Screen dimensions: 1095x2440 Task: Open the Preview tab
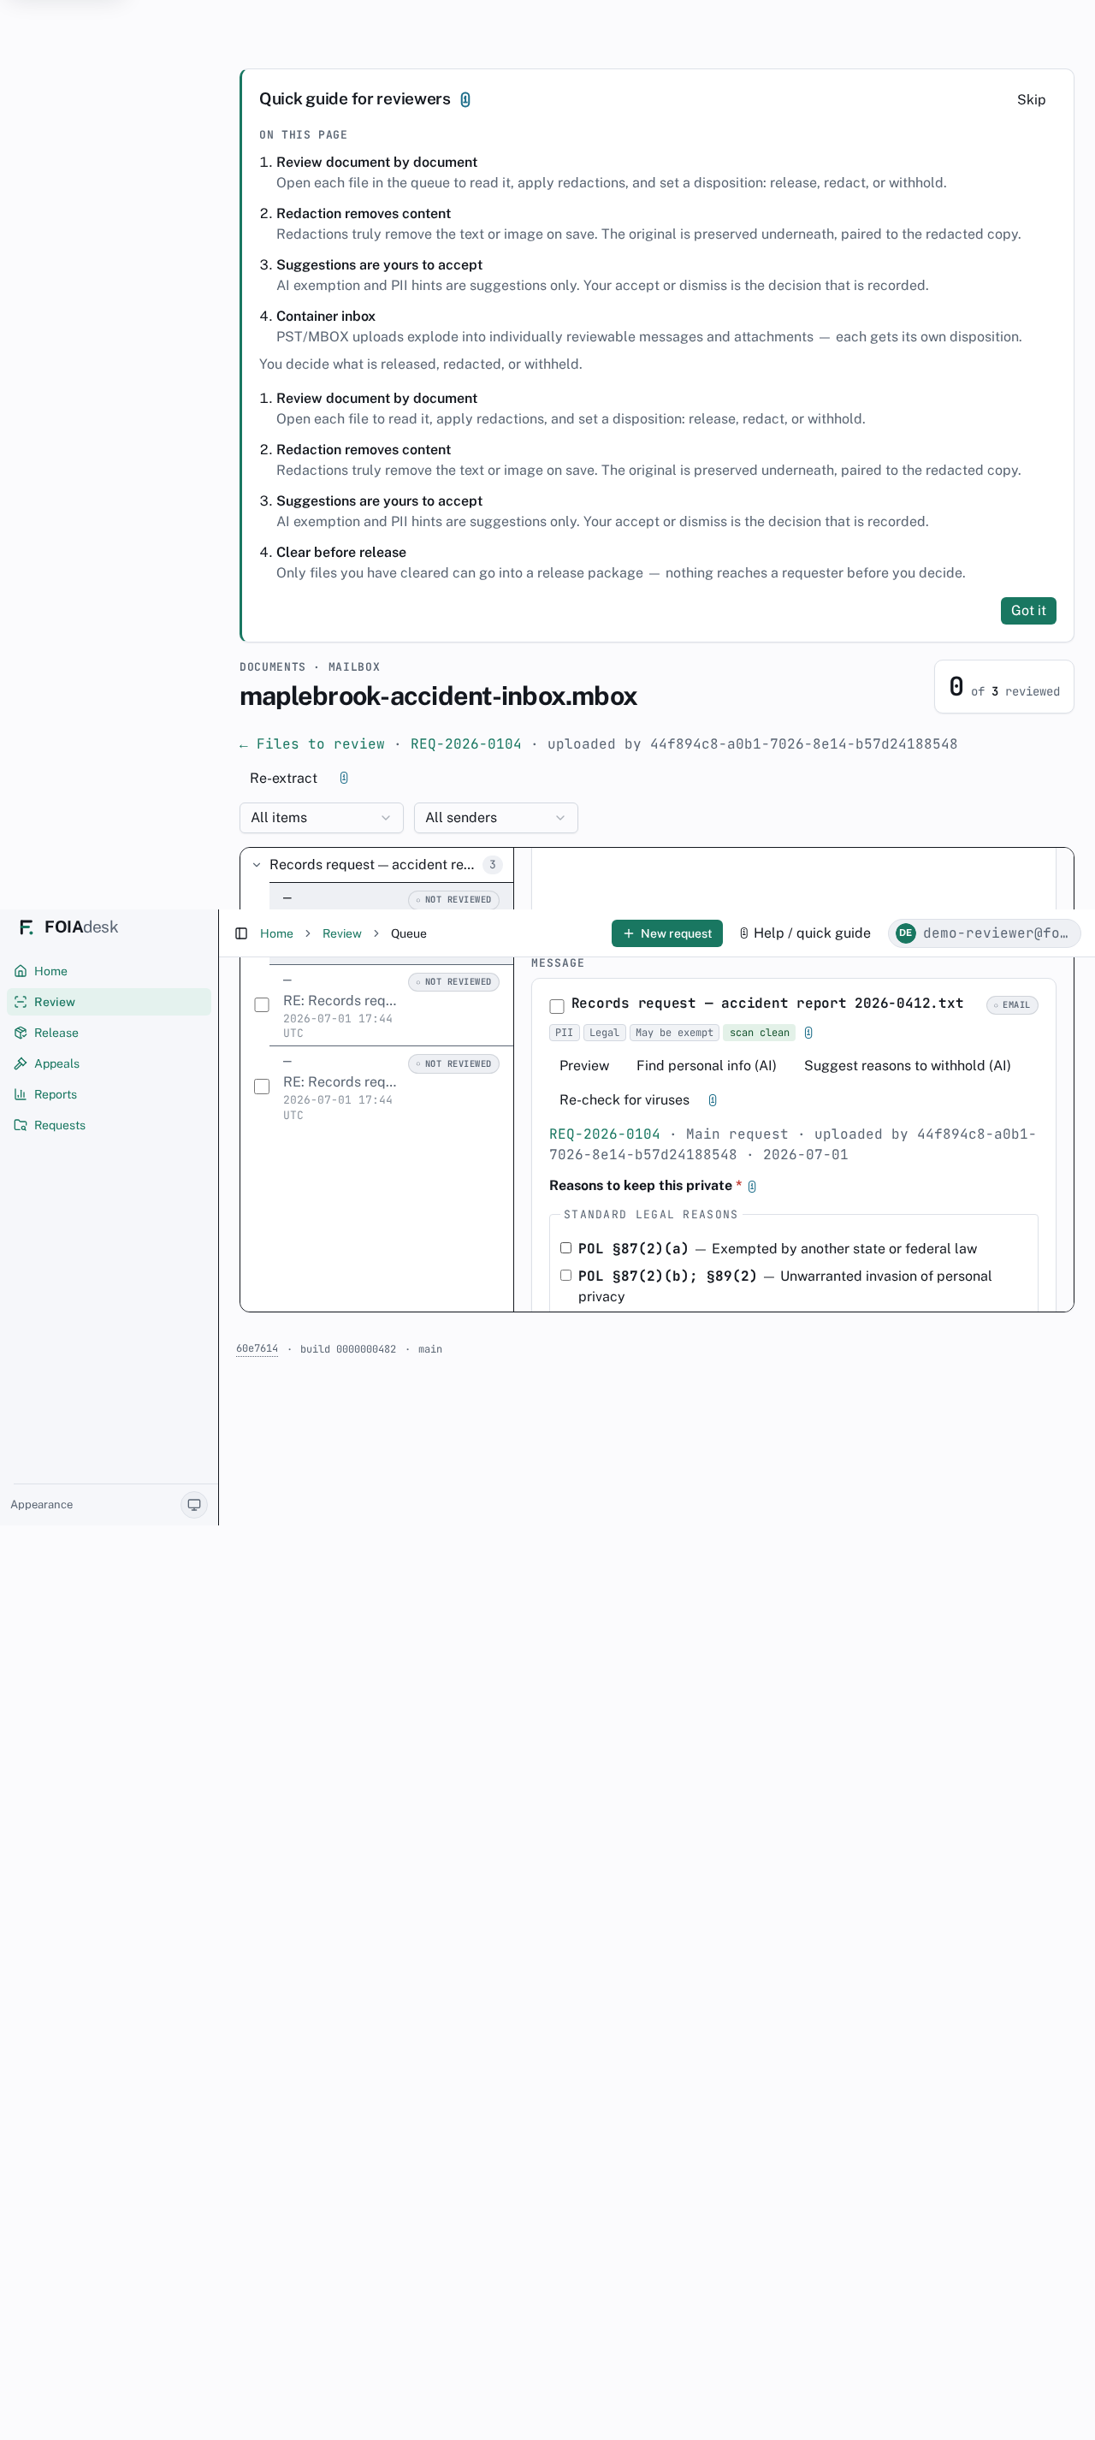583,1066
